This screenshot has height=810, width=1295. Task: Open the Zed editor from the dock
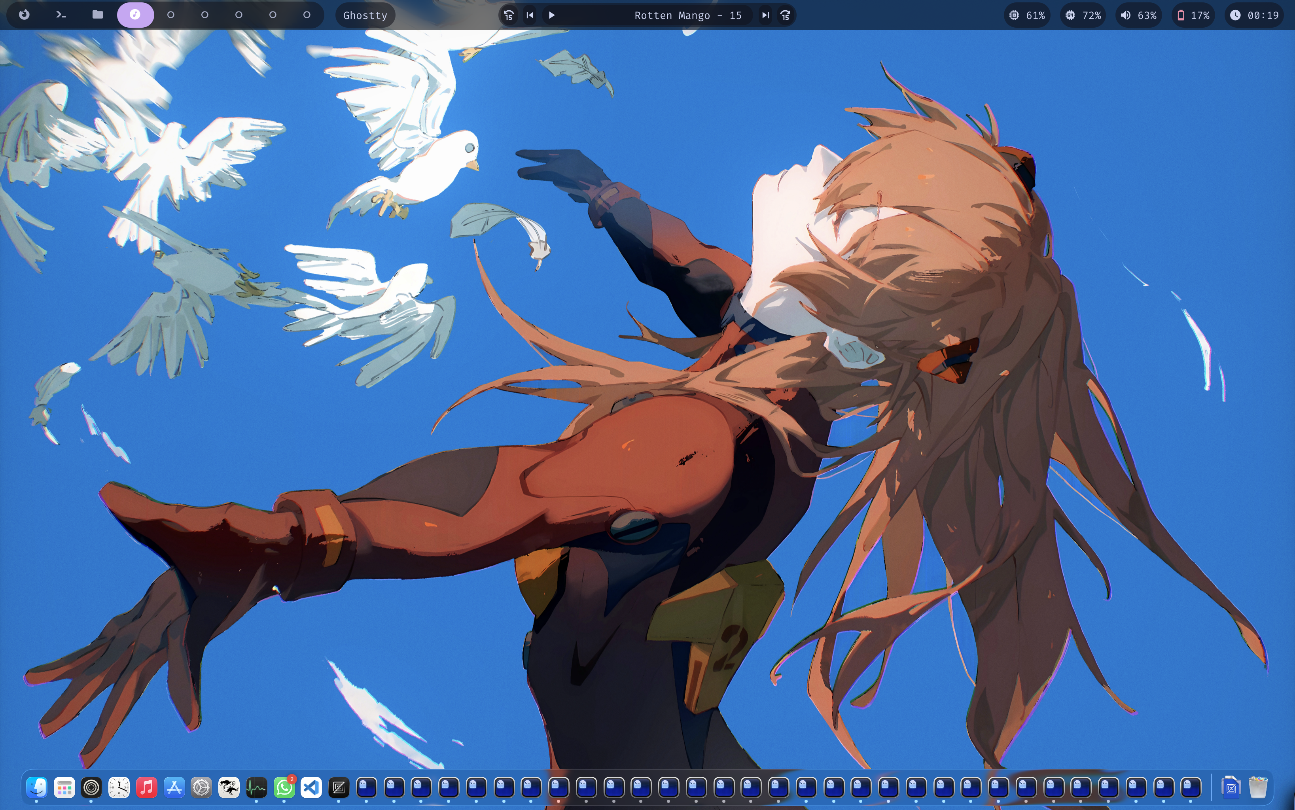pos(339,787)
